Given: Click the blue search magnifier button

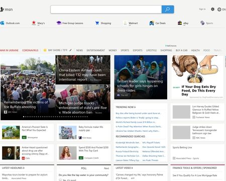Looking at the screenshot, I should click(168, 10).
